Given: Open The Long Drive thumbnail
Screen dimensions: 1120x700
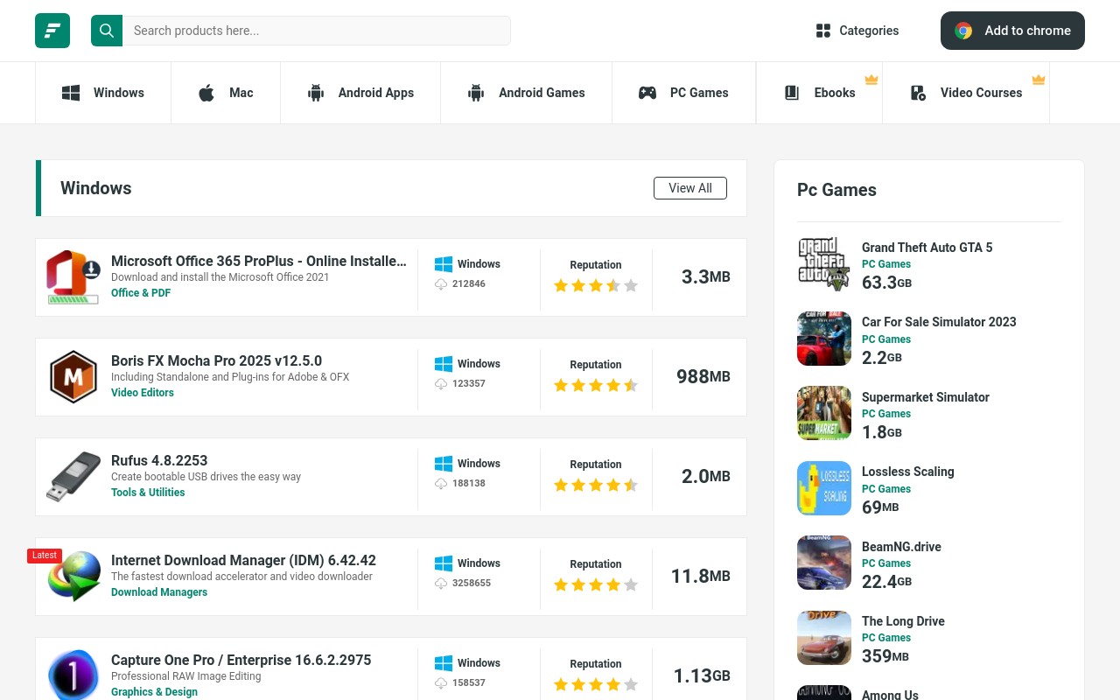Looking at the screenshot, I should coord(824,638).
